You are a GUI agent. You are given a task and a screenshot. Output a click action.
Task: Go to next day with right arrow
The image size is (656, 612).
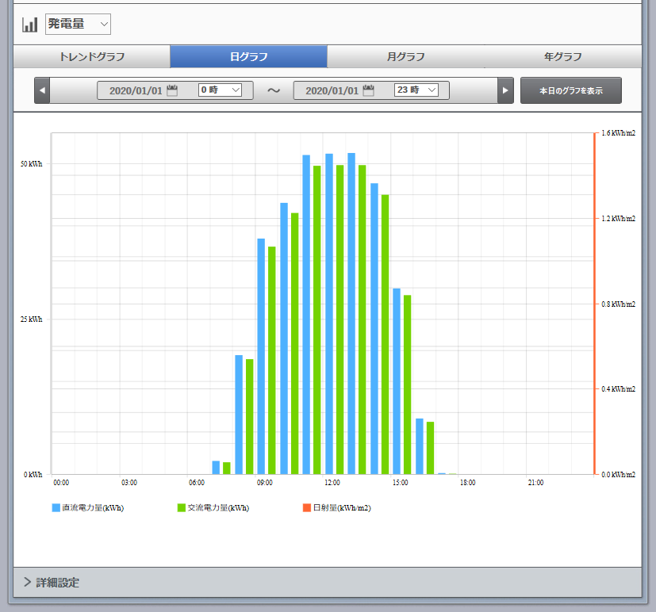[505, 90]
